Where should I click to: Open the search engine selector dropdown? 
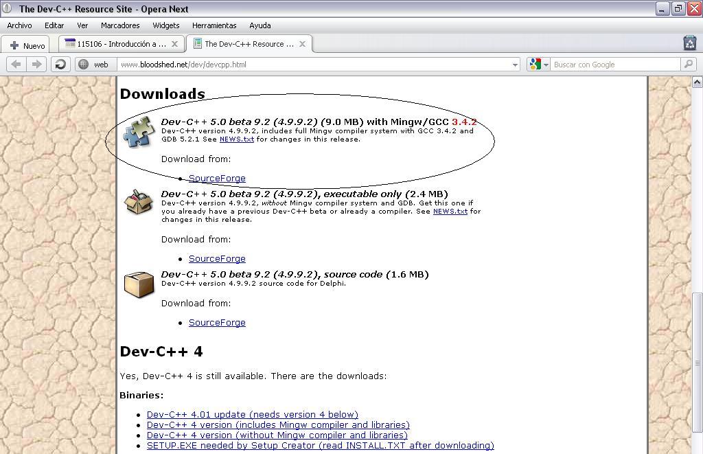point(546,65)
